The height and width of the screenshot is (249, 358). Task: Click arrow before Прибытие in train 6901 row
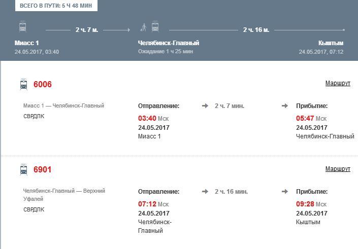coord(285,192)
